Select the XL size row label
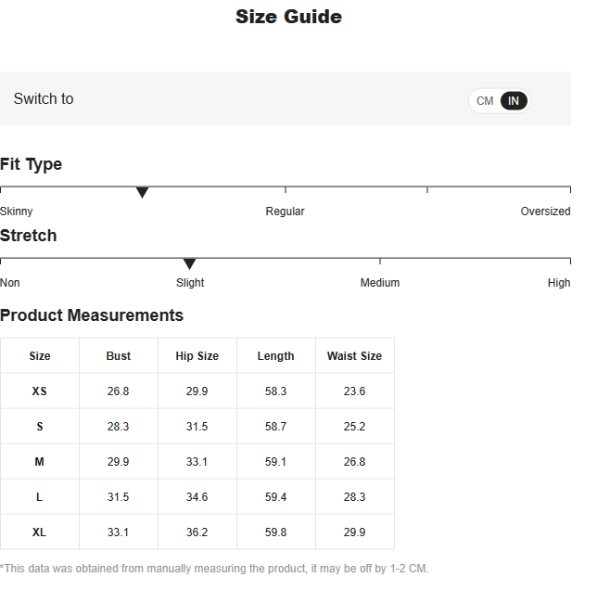The height and width of the screenshot is (590, 597). 40,532
